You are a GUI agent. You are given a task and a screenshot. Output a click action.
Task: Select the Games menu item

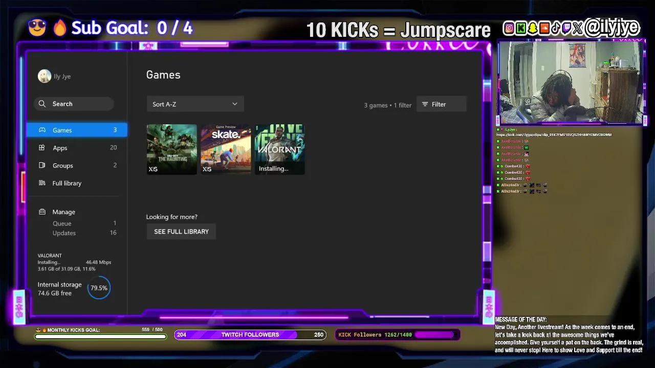77,130
